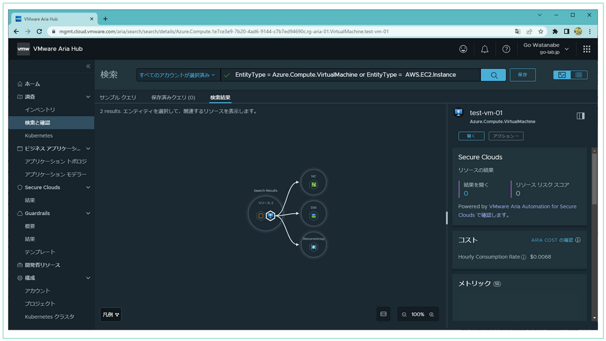
Task: Open the share page icon
Action: click(529, 31)
